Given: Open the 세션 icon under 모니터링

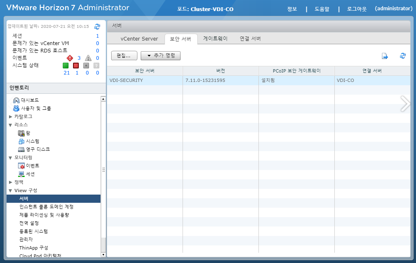Looking at the screenshot, I should point(21,174).
